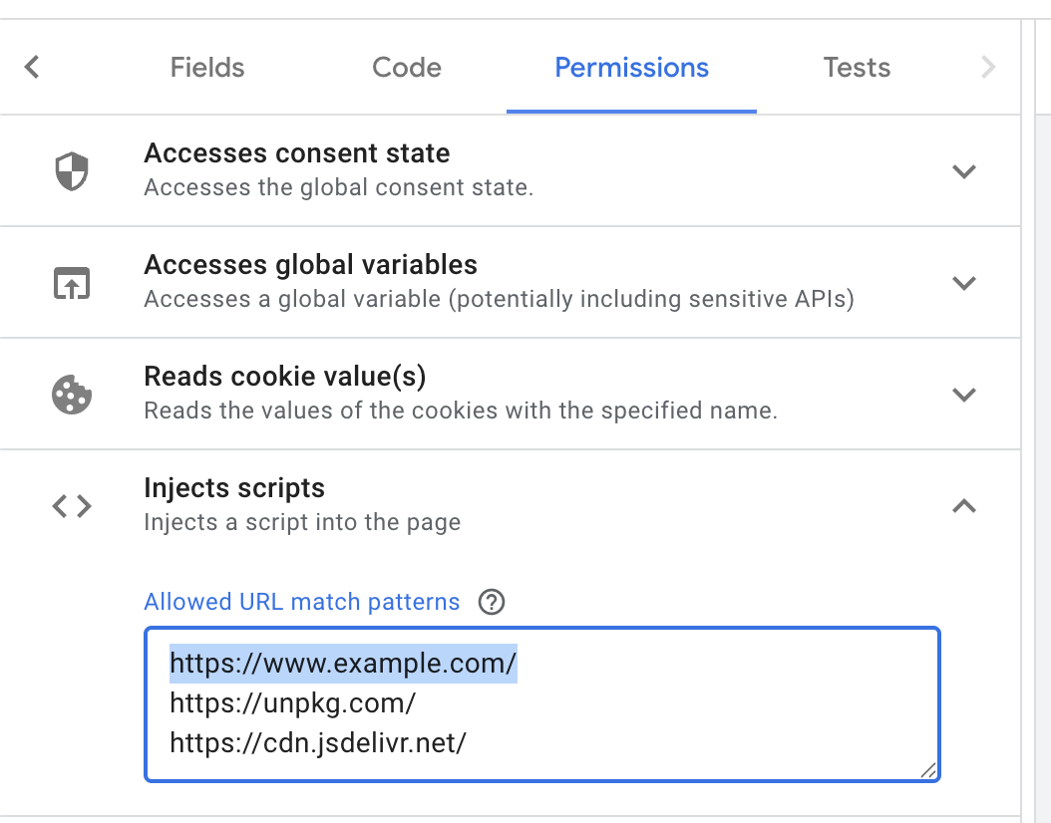Switch to the Fields tab
This screenshot has height=823, width=1051.
[207, 68]
